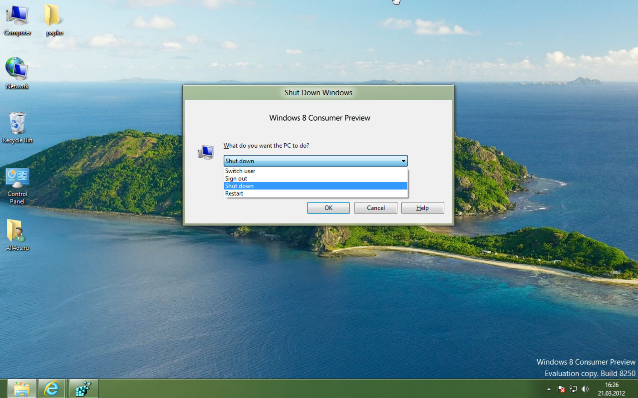This screenshot has width=638, height=398.
Task: Click the computer icon in the shutdown dialog
Action: [206, 152]
